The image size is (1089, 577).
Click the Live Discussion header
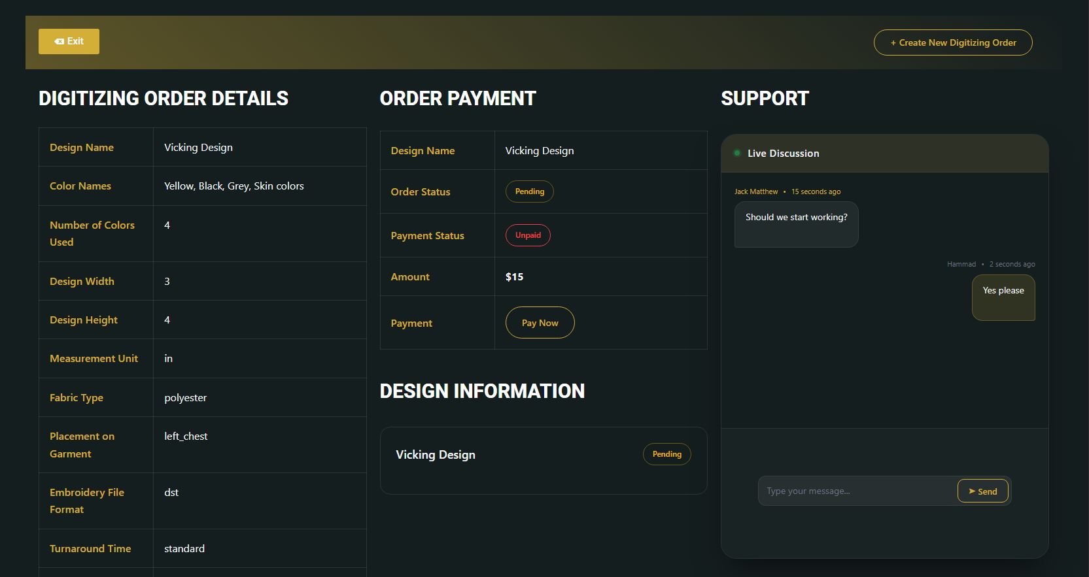click(x=783, y=154)
